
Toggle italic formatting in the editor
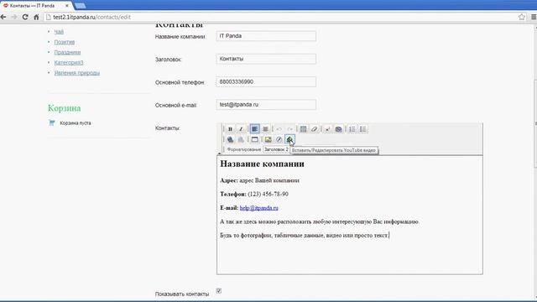(x=241, y=129)
